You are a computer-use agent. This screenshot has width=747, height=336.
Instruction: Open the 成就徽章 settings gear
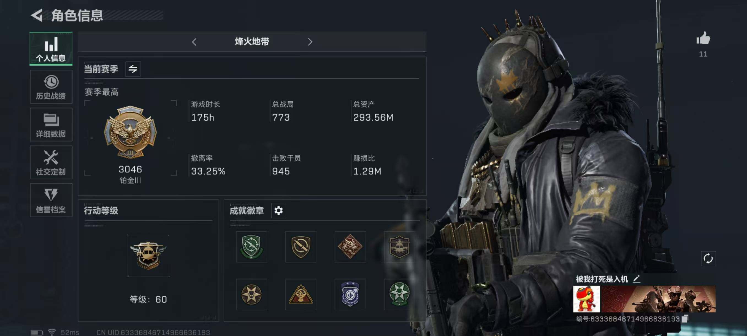point(278,210)
